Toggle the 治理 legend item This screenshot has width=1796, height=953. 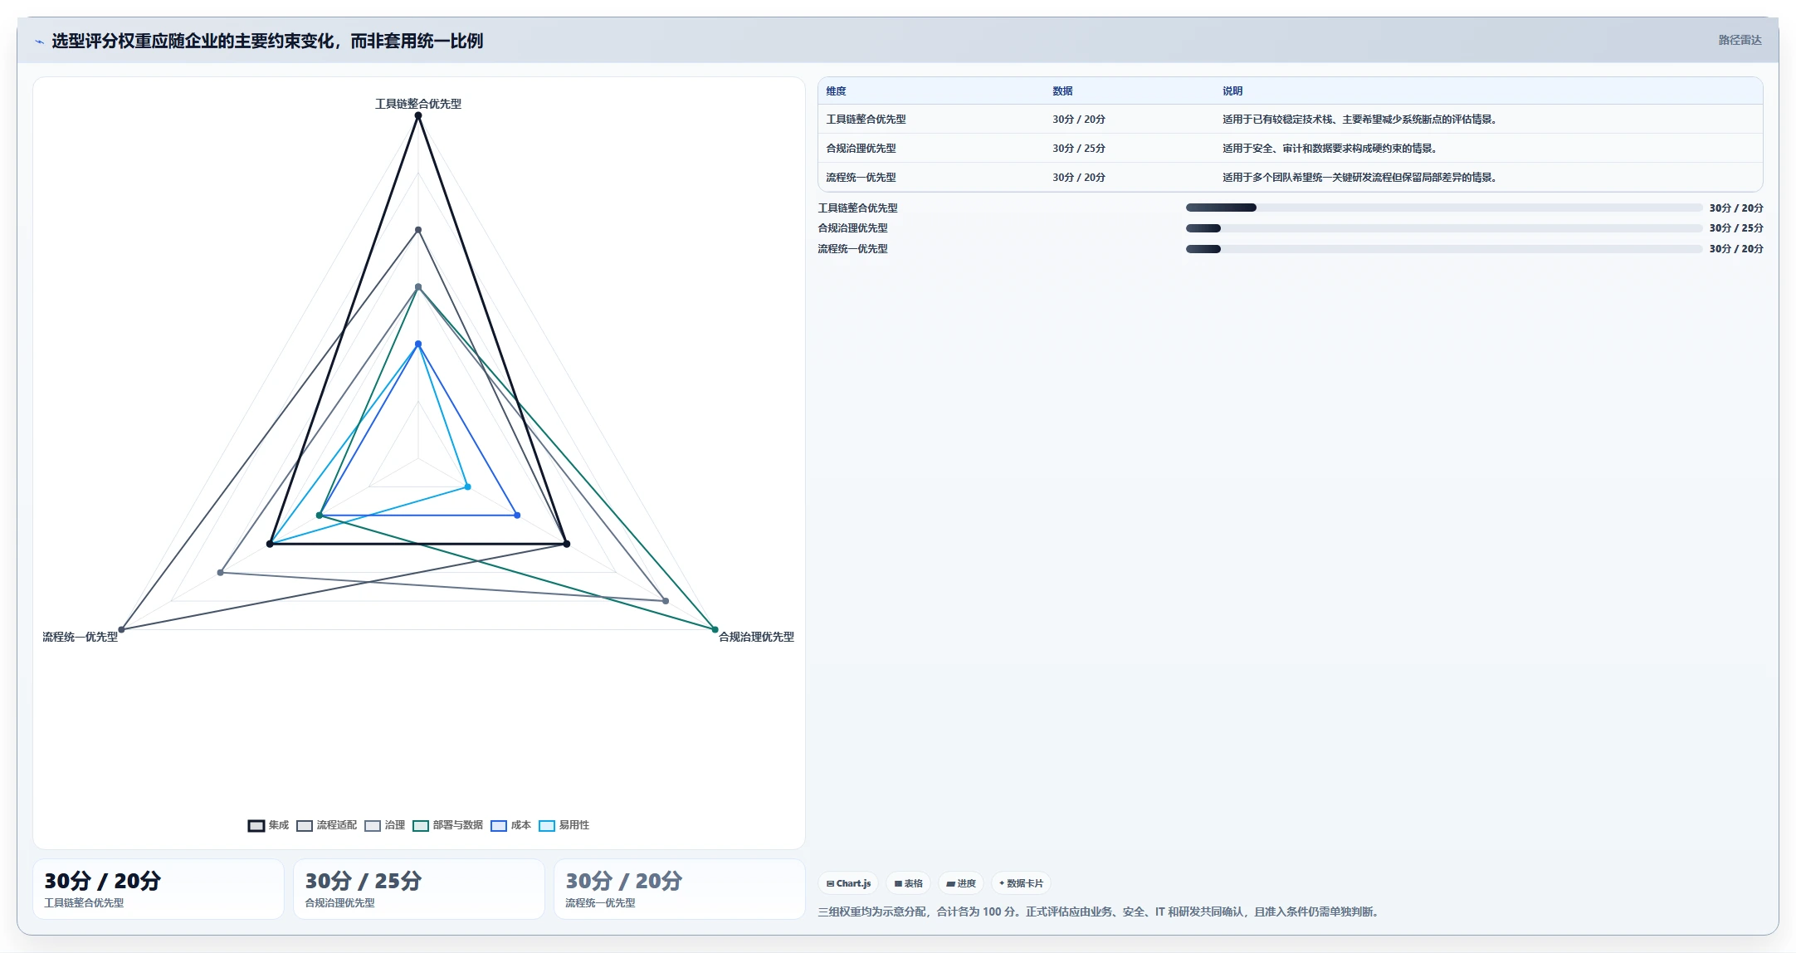tap(384, 825)
